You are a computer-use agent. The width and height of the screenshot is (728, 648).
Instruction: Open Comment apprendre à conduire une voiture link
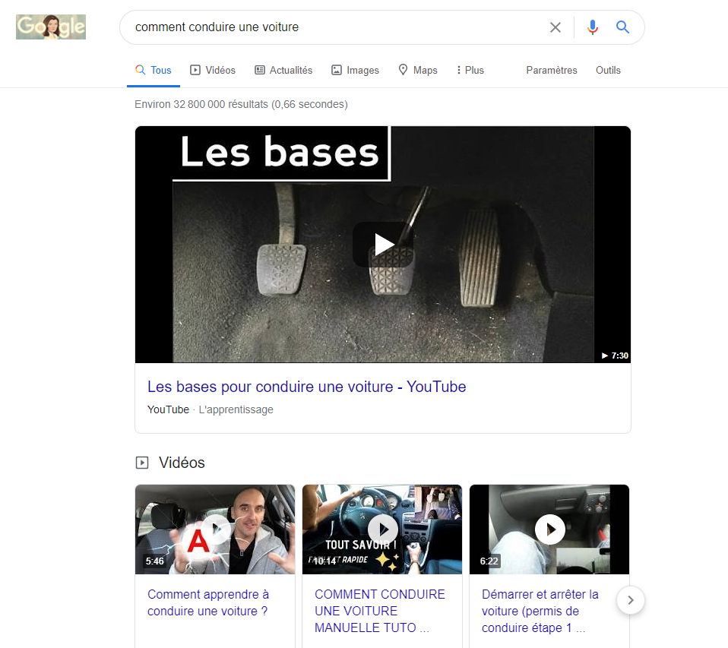(x=208, y=602)
